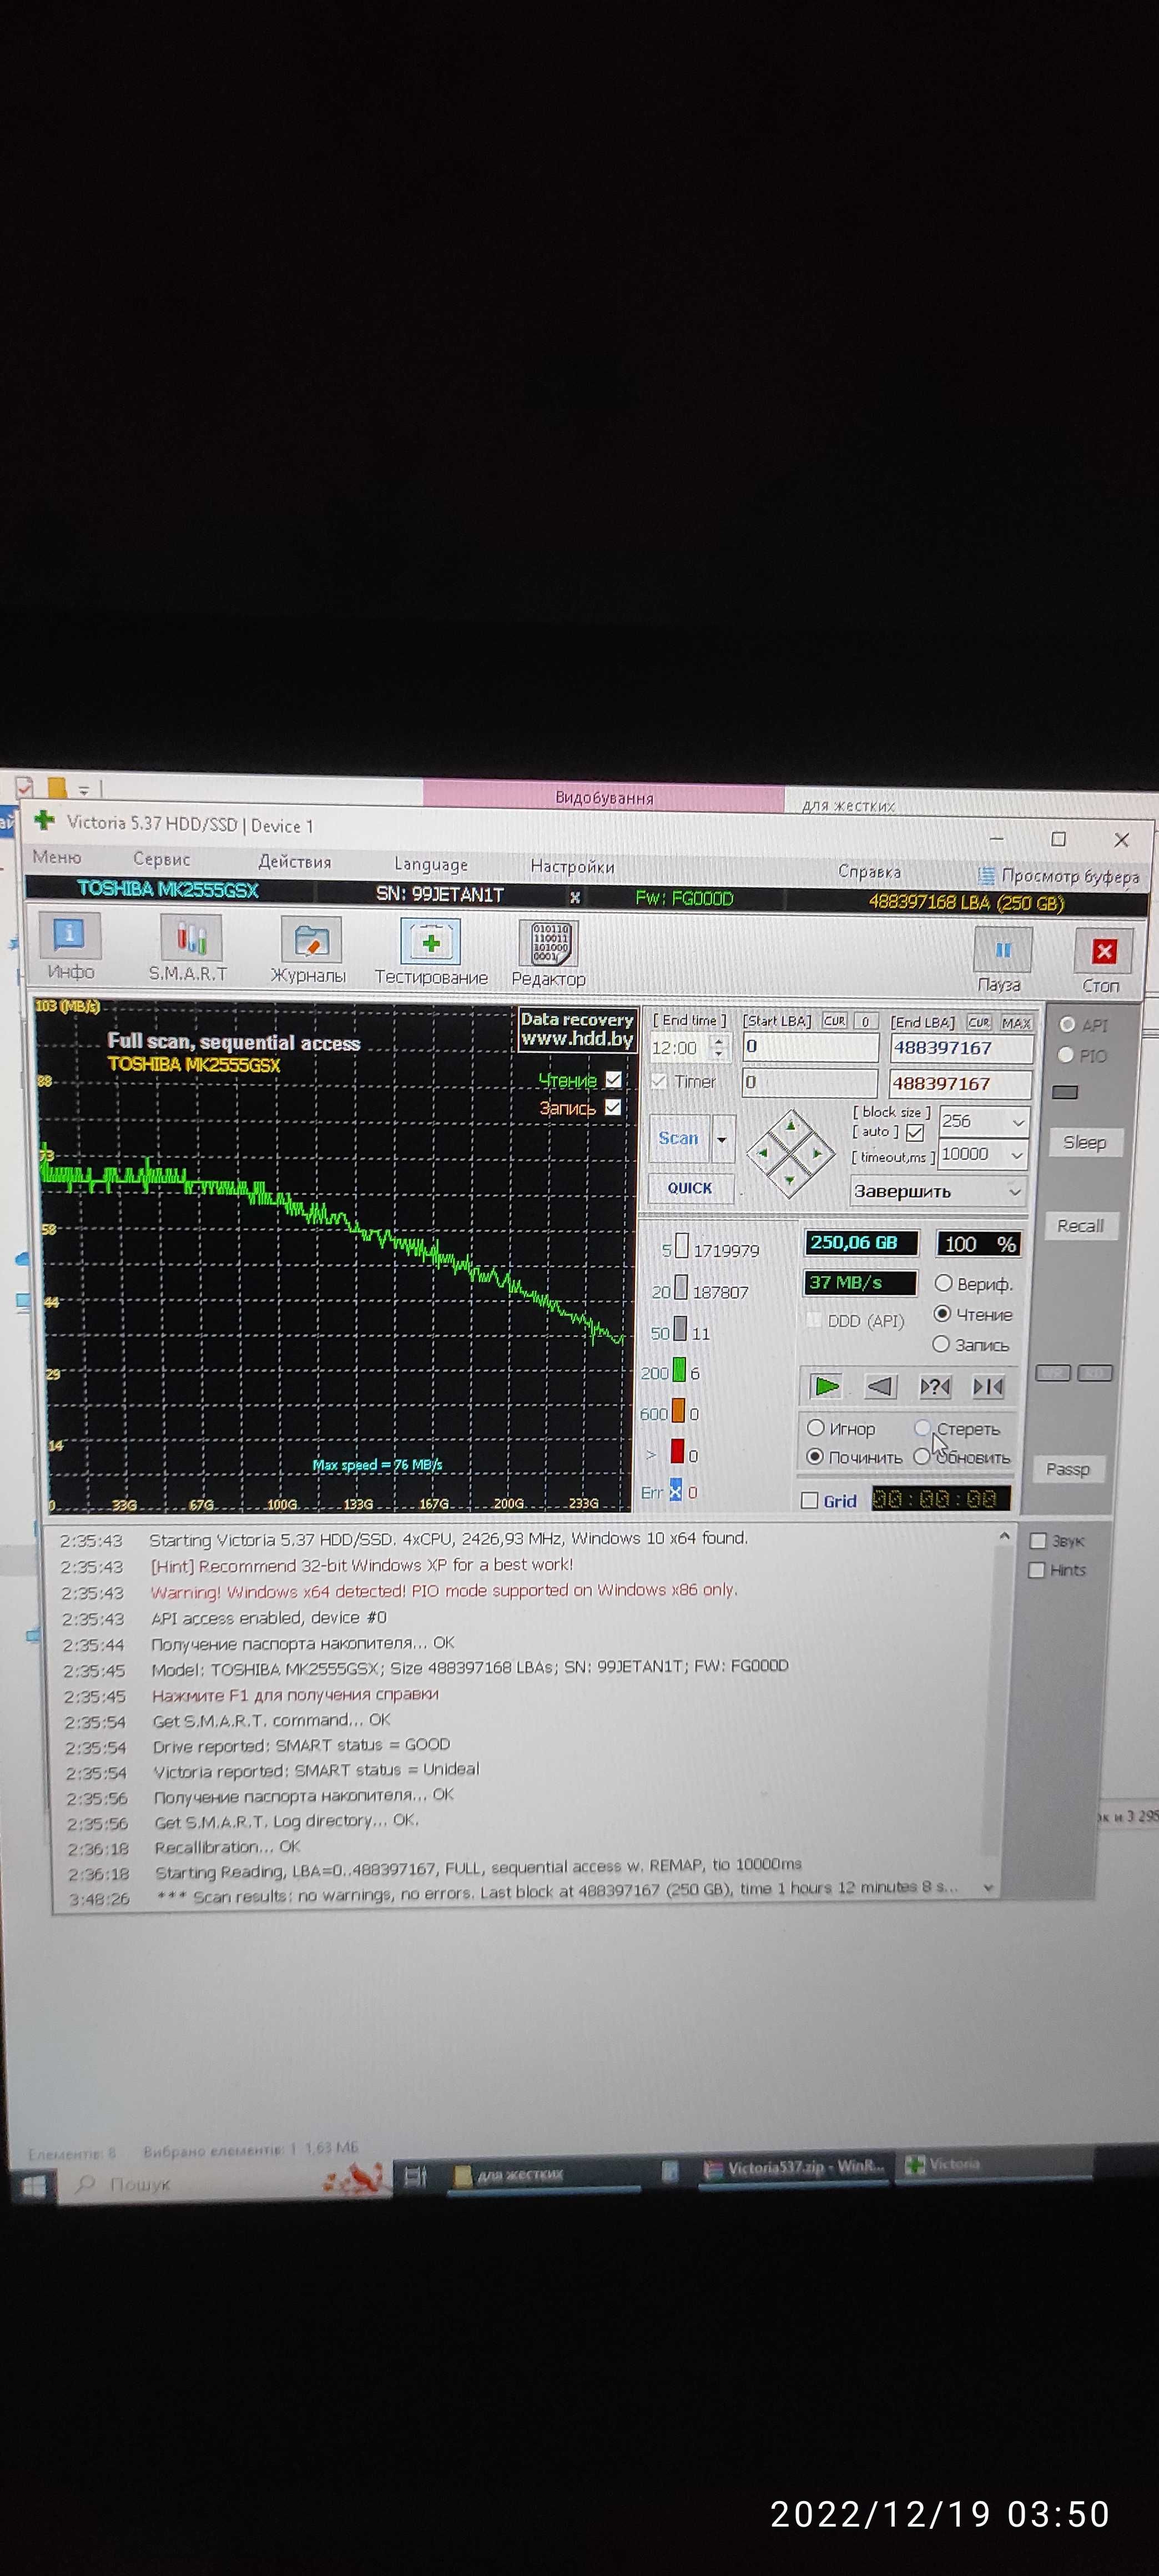Click the right arrow in the diamond navigator

(x=818, y=1154)
